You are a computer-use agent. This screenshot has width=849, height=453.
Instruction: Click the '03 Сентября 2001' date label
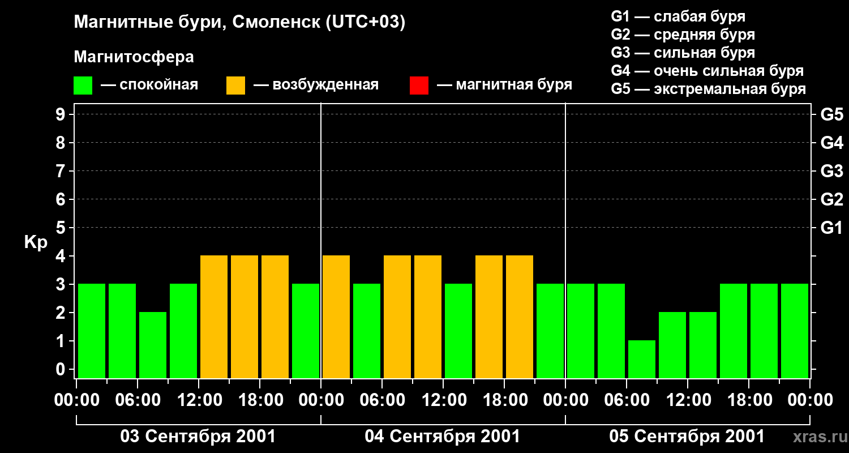pos(198,437)
